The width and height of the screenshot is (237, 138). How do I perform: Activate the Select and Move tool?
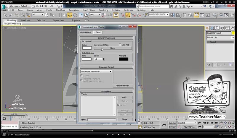pos(70,15)
